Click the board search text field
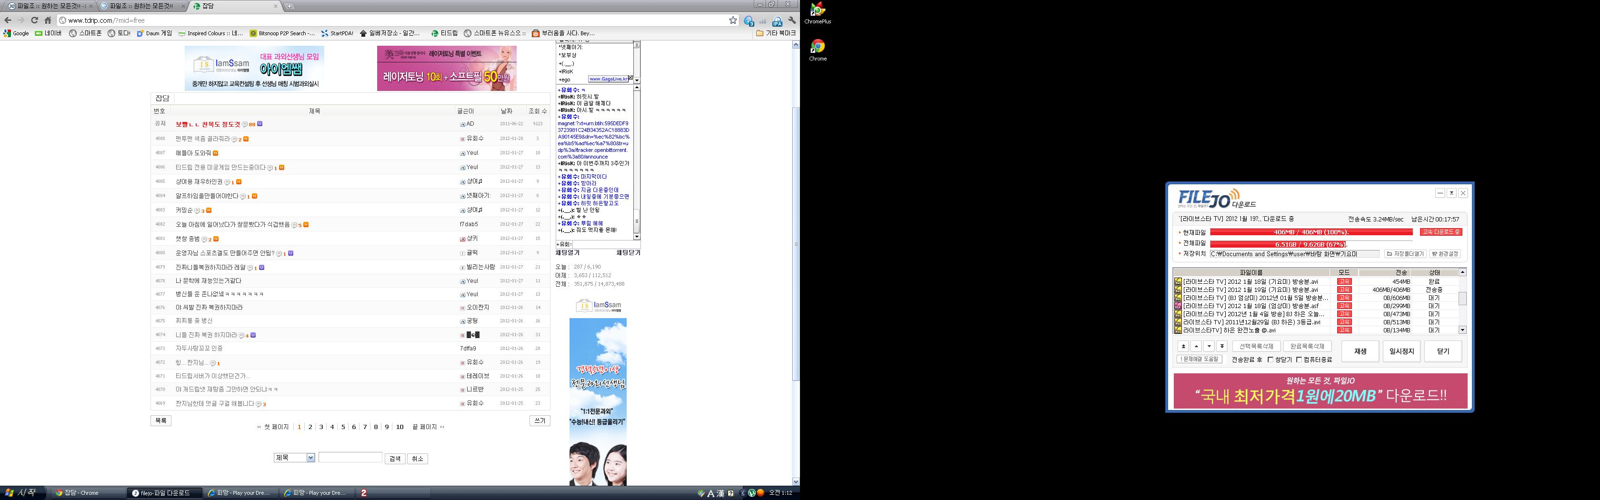1600x500 pixels. 350,458
